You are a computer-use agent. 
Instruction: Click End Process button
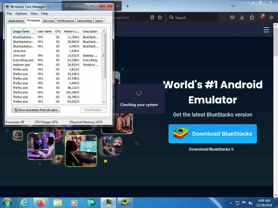tap(93, 110)
